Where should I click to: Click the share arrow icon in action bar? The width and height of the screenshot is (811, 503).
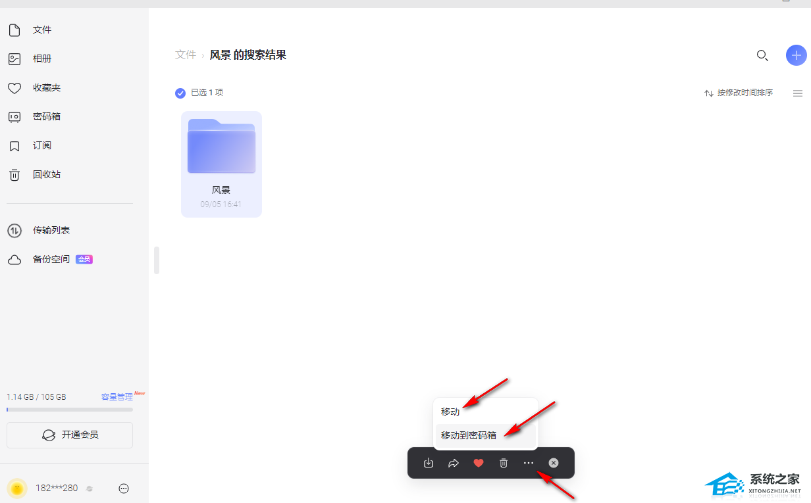[454, 463]
